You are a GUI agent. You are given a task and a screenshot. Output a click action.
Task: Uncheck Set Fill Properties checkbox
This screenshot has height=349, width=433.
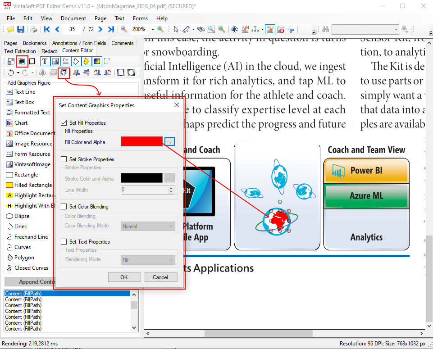[x=64, y=123]
